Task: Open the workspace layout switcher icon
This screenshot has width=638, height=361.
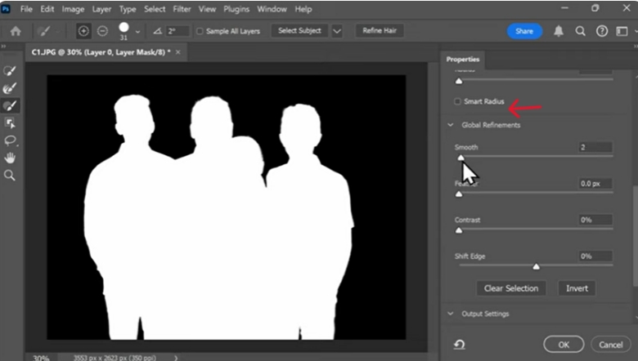Action: click(x=622, y=31)
